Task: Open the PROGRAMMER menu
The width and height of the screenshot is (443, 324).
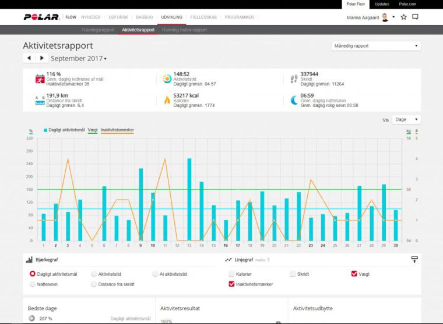Action: [x=240, y=17]
